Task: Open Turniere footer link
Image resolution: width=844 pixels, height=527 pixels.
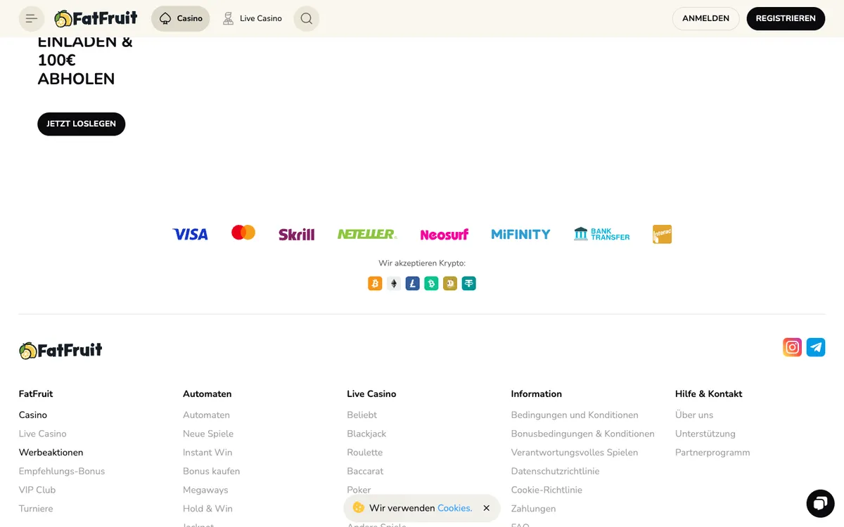Action: 36,509
